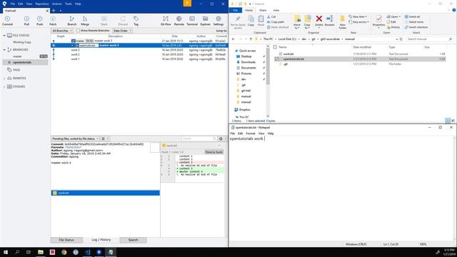Image resolution: width=457 pixels, height=257 pixels.
Task: Click Pin to Quick access icon
Action: pyautogui.click(x=238, y=22)
